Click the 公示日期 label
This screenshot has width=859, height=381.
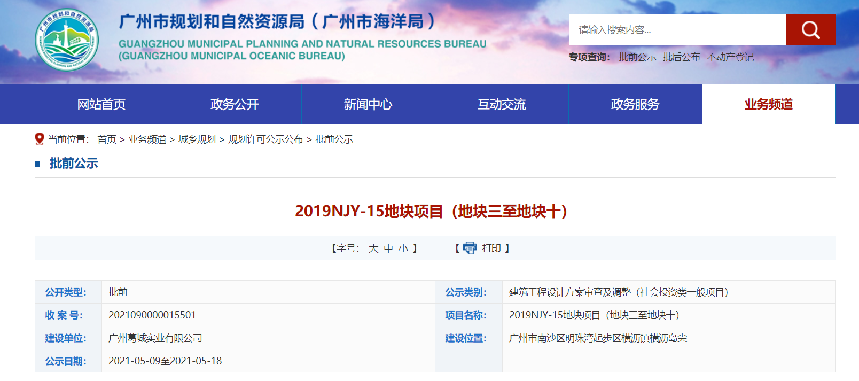tap(66, 361)
